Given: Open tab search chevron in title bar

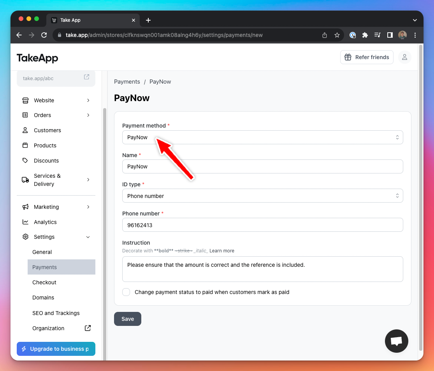Looking at the screenshot, I should coord(415,20).
